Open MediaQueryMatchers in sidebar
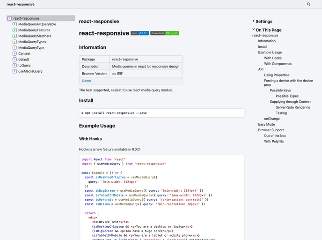Screen dimensions: 322x240 pyautogui.click(x=35, y=36)
